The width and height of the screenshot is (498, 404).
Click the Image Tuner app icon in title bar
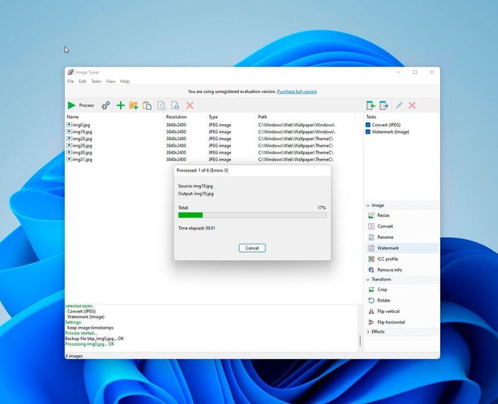click(x=70, y=72)
